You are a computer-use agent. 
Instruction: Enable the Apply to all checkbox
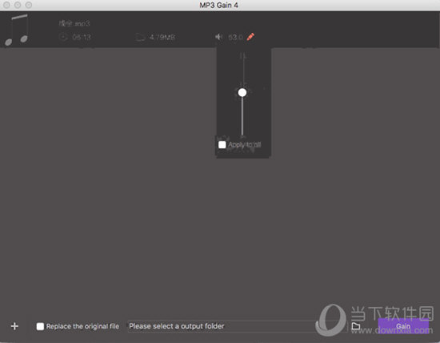[x=222, y=144]
